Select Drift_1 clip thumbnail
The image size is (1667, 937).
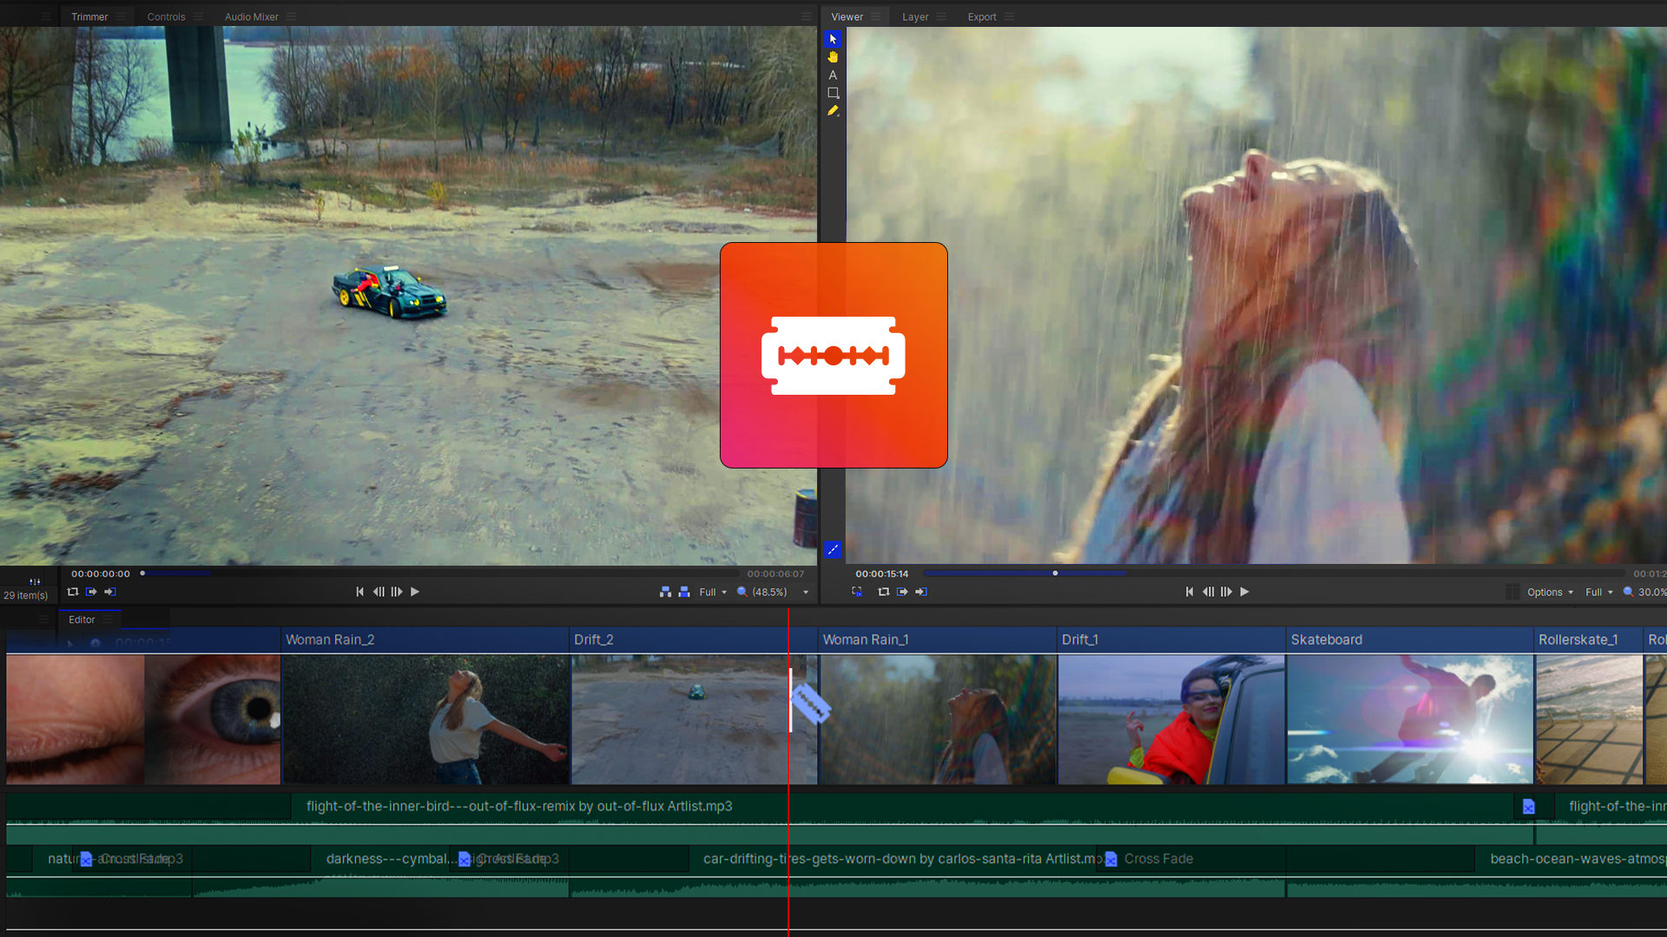tap(1171, 719)
